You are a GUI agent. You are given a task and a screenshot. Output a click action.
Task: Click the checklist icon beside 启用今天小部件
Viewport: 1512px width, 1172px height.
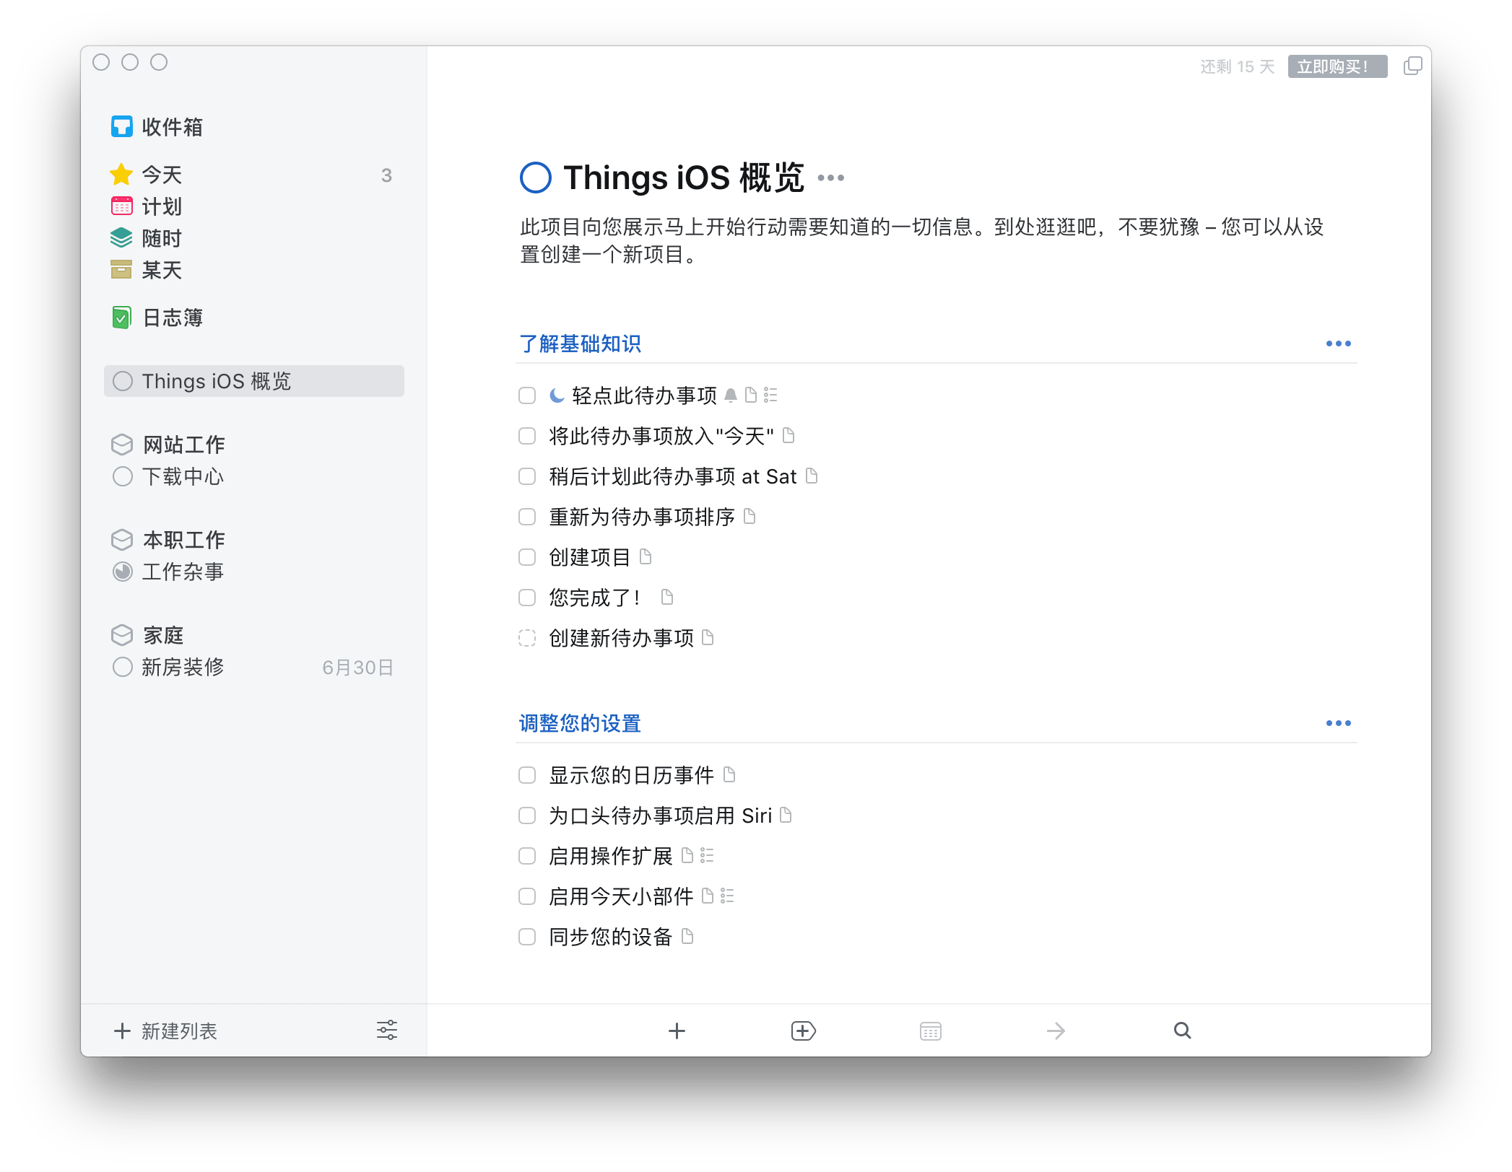point(727,896)
